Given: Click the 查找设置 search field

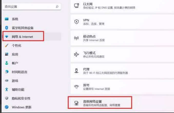Looking at the screenshot, I should pos(32,7).
